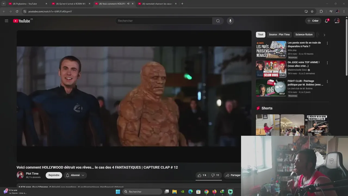Screen dimensions: 348x196
Task: Open the Plot Time channel avatar
Action: (20, 175)
